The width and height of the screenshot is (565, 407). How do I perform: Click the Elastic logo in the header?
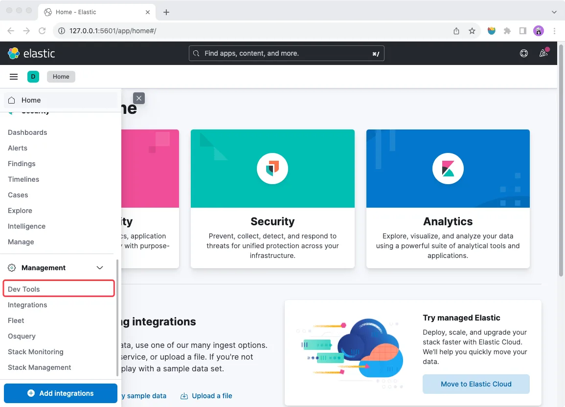[31, 53]
